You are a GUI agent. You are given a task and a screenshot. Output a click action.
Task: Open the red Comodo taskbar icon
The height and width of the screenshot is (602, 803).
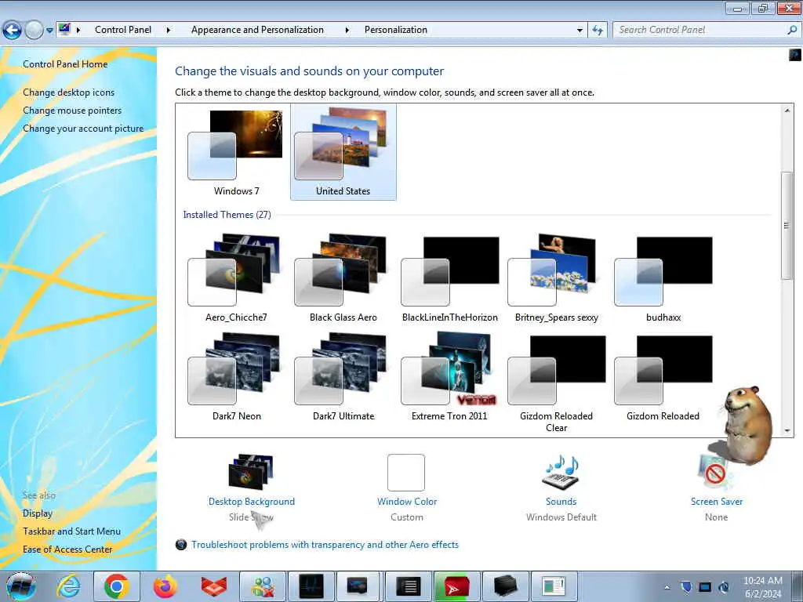(213, 586)
